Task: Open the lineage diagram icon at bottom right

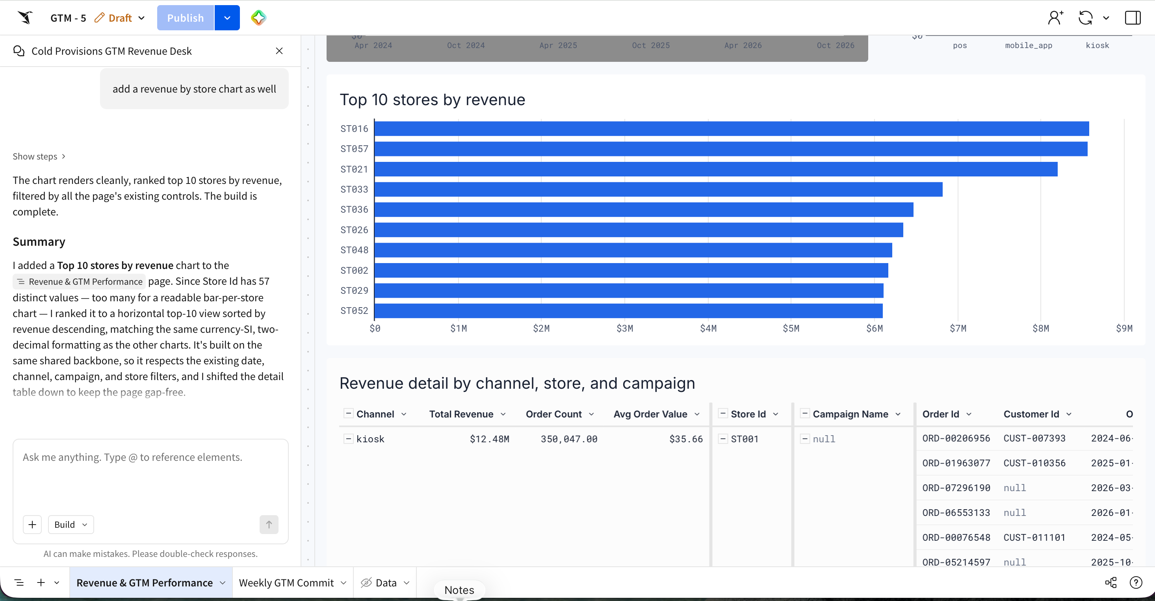Action: 1110,582
